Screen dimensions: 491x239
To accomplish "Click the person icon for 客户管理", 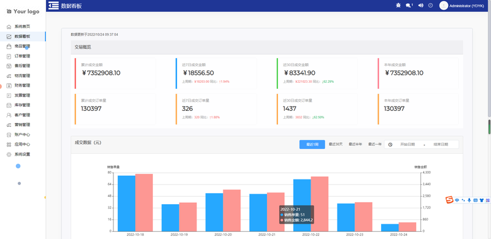I will [x=9, y=115].
